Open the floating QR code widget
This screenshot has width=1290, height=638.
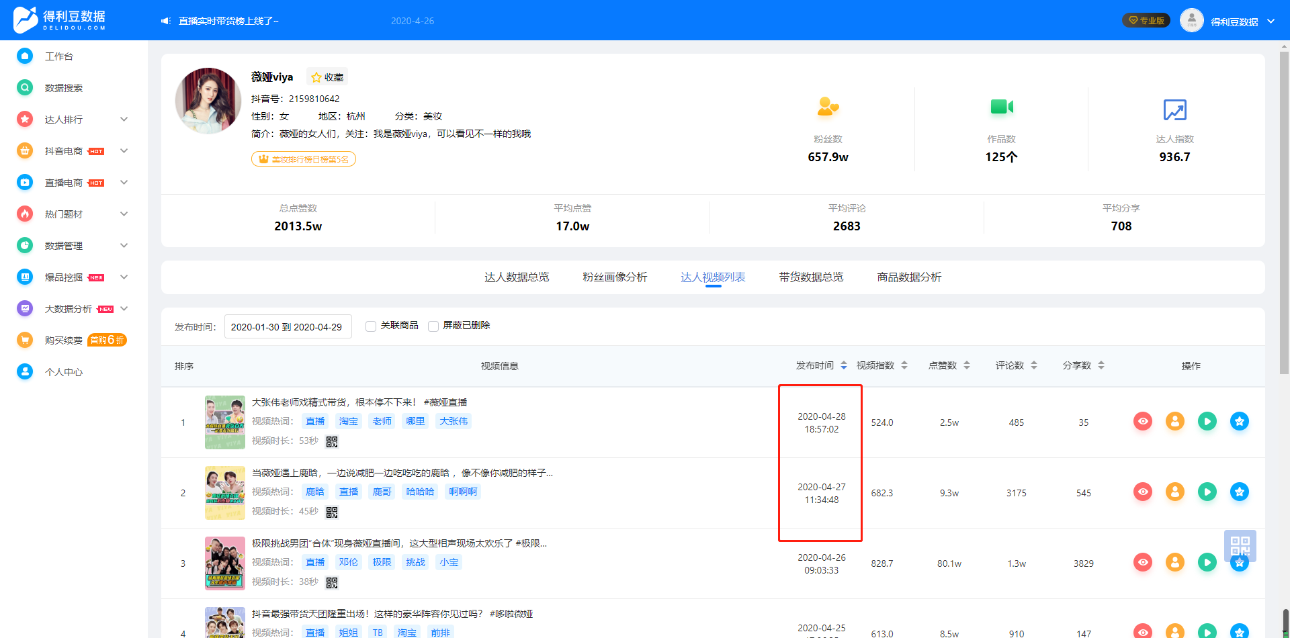[1240, 545]
